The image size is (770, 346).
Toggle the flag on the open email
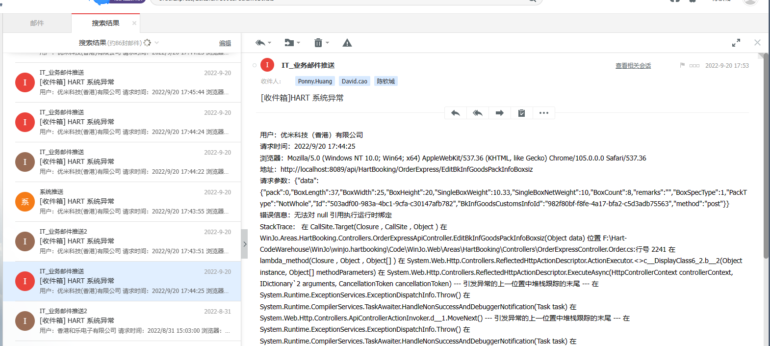tap(682, 65)
